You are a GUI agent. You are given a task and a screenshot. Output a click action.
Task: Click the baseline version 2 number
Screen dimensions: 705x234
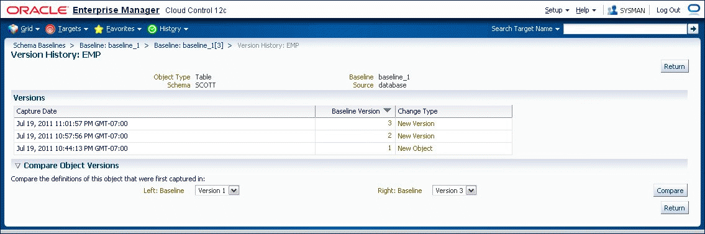tap(390, 136)
